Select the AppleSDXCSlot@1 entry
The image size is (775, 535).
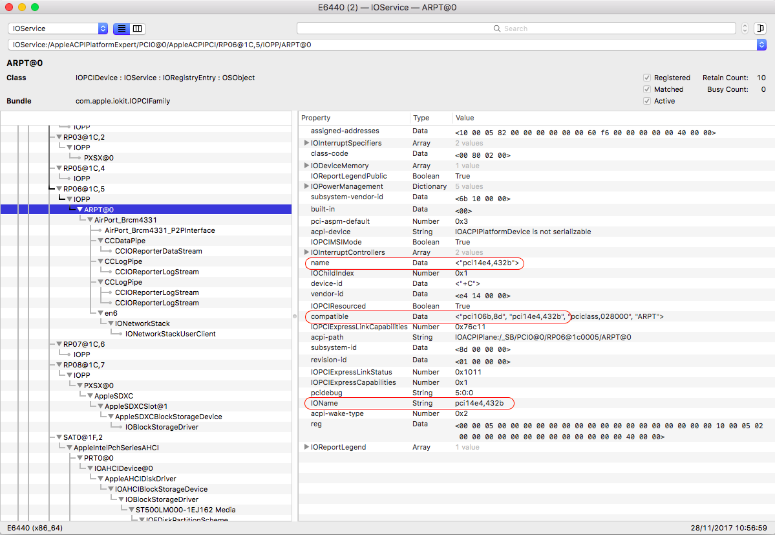pyautogui.click(x=136, y=406)
